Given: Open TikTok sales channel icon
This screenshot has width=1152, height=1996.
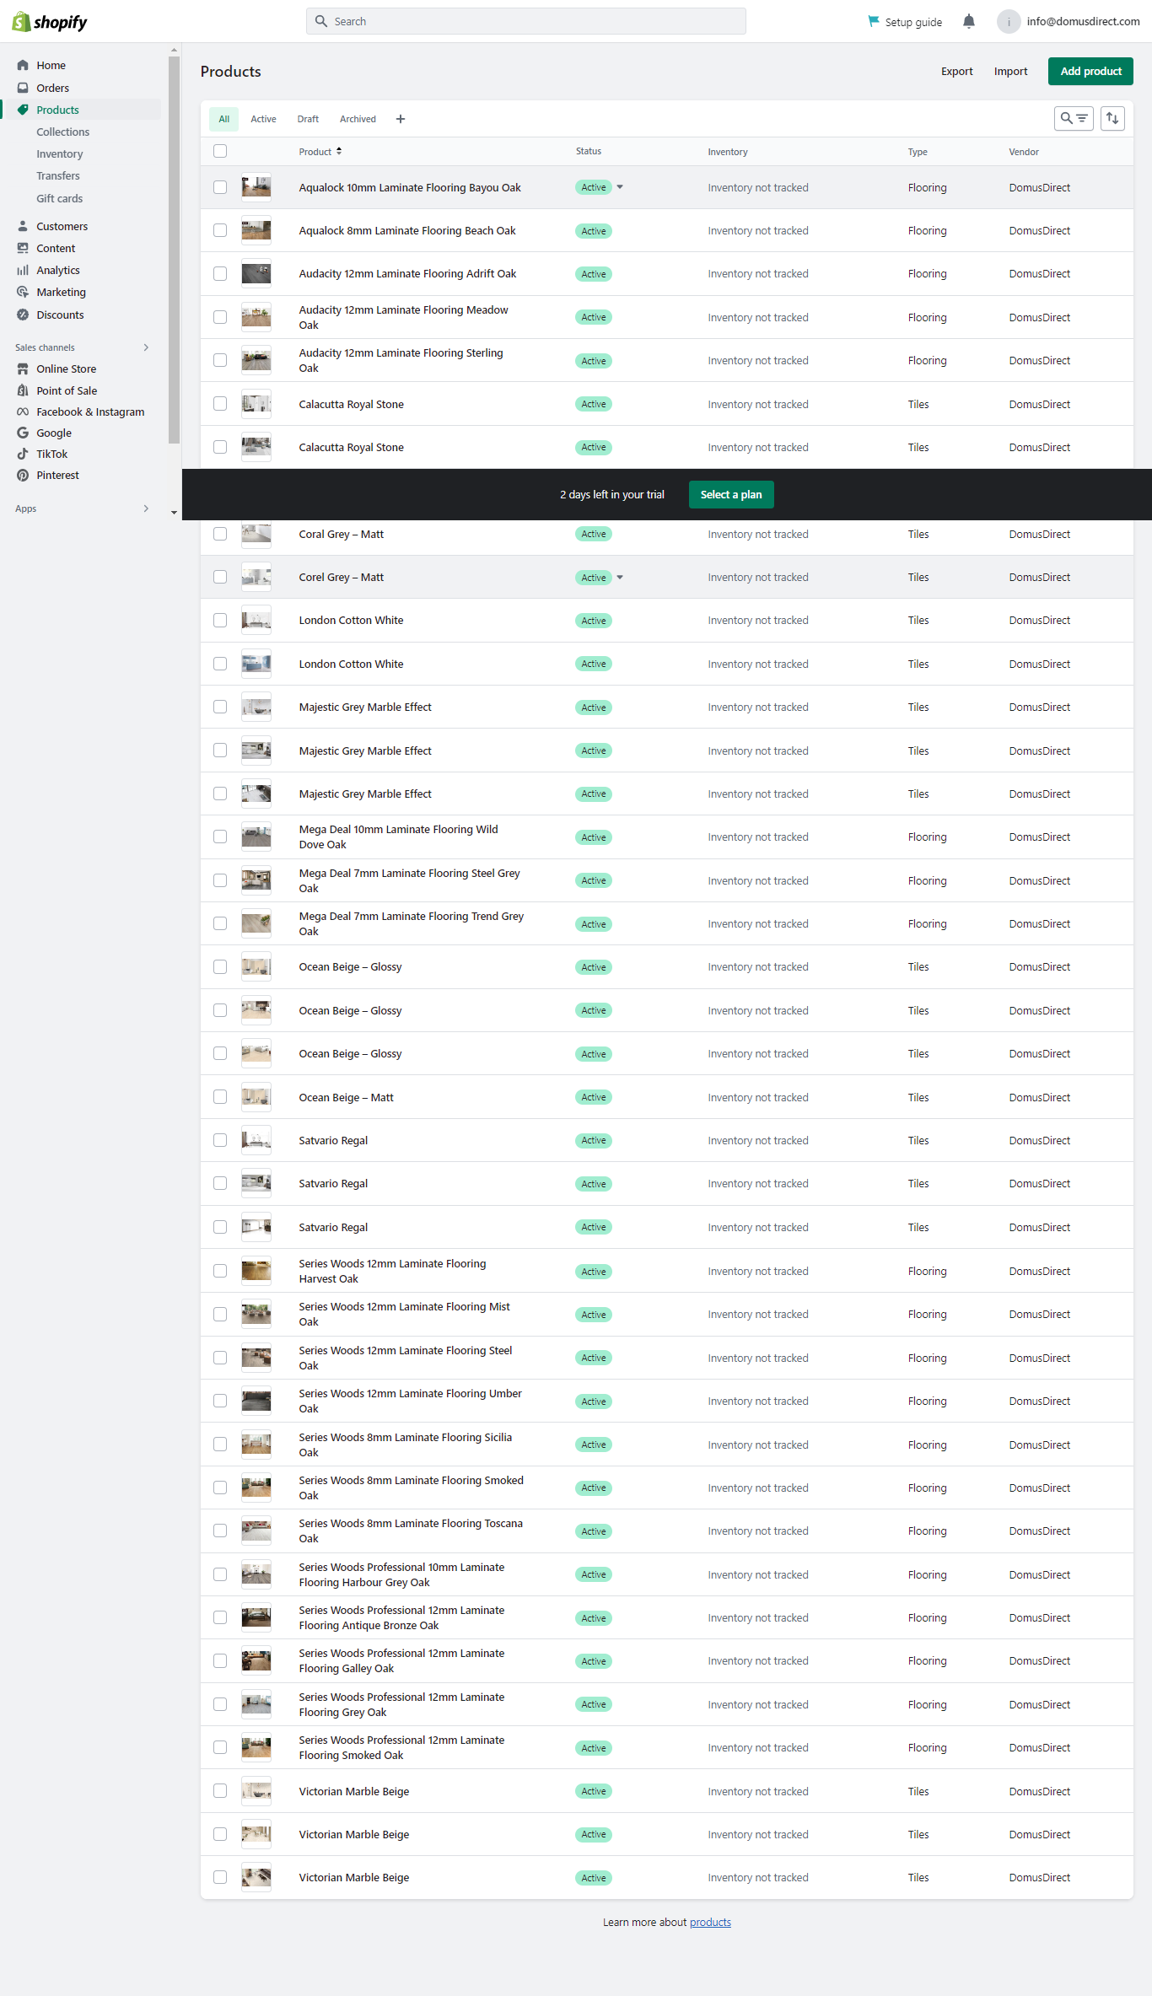Looking at the screenshot, I should pos(23,455).
